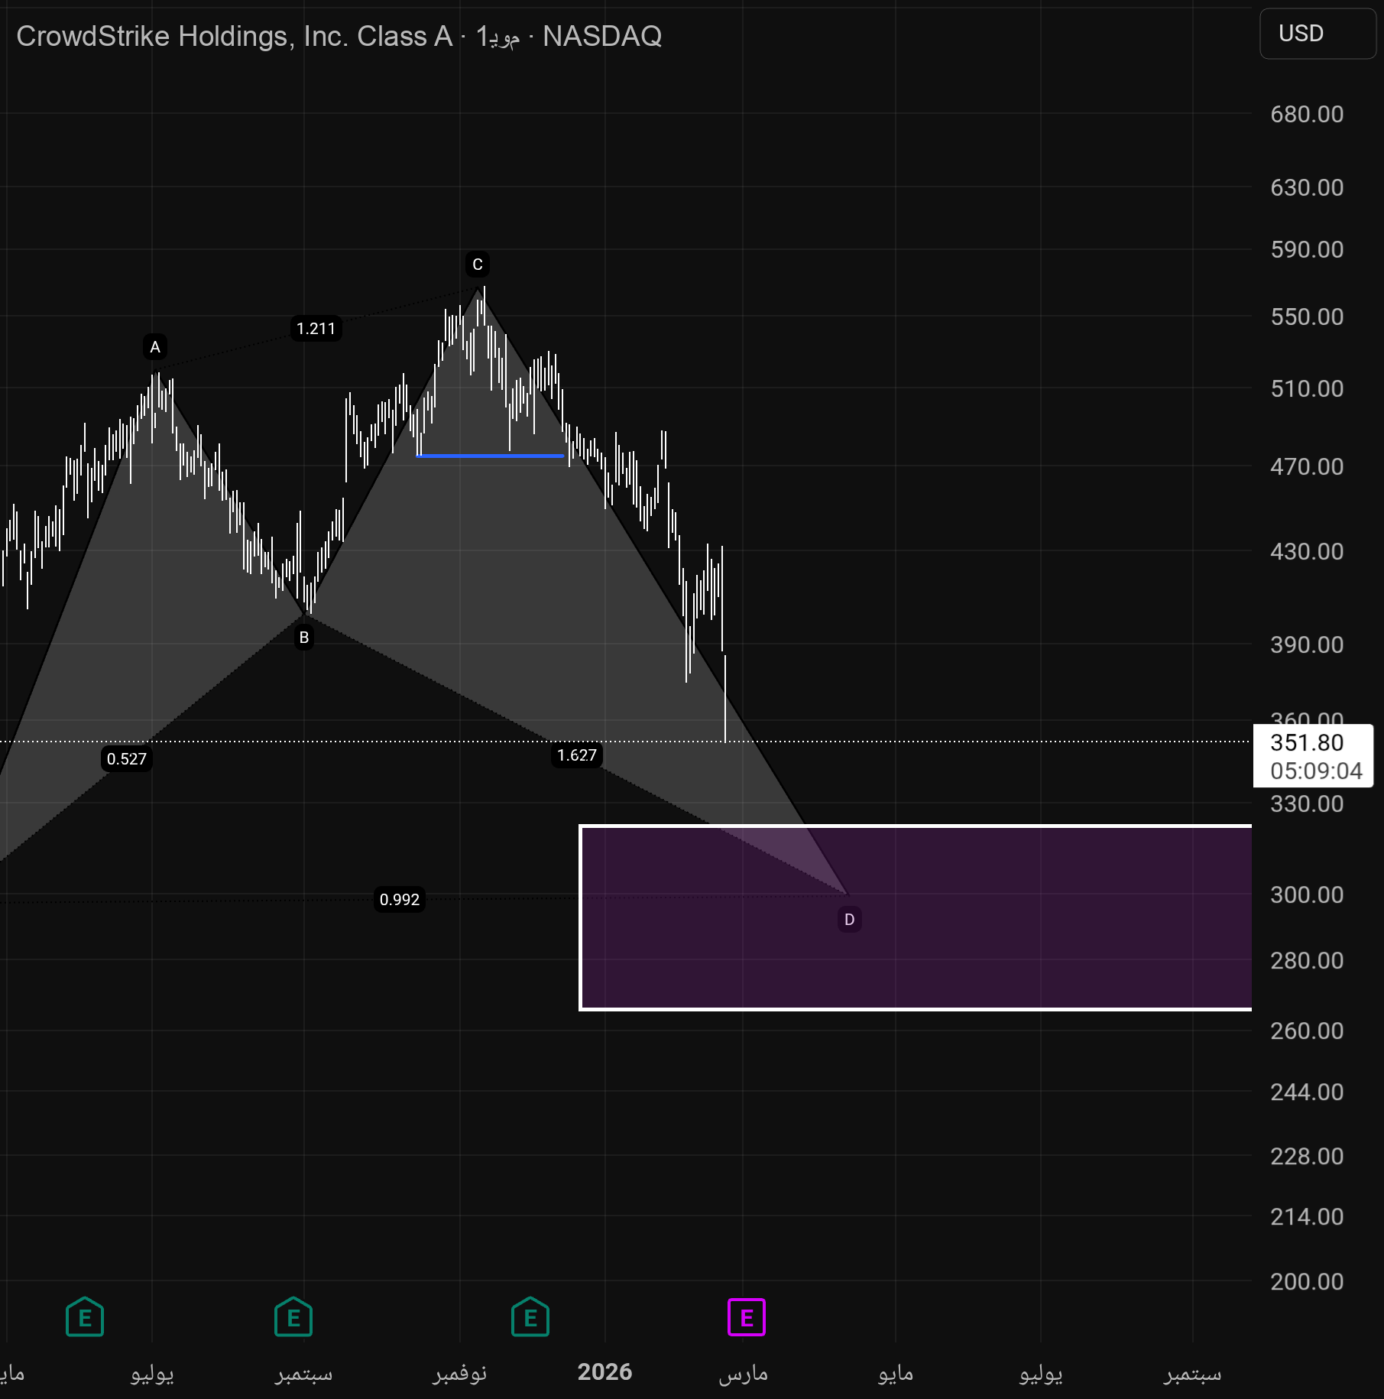Open the purple upcoming earnings E marker
Screen dimensions: 1384x1399
coord(746,1317)
